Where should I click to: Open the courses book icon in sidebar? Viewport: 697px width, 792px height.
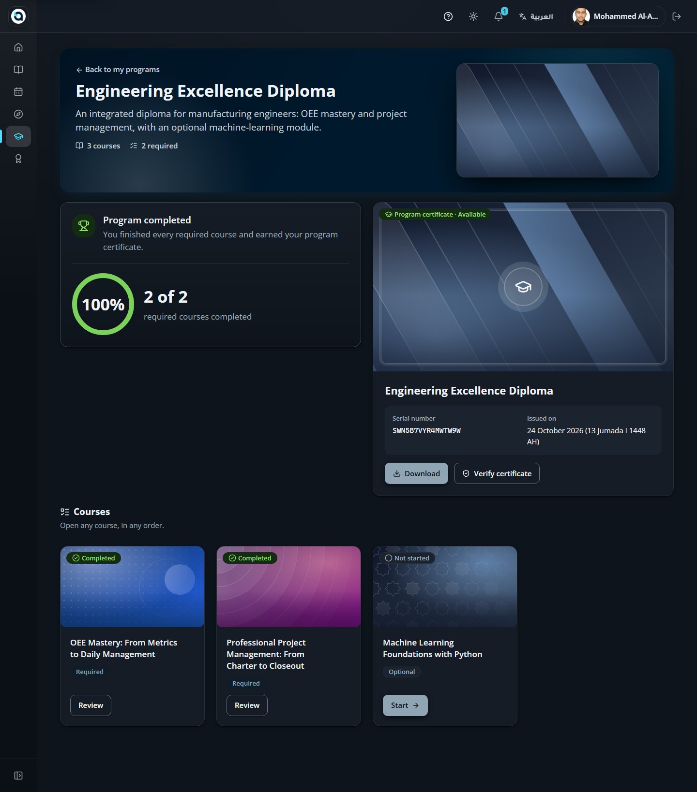(18, 70)
